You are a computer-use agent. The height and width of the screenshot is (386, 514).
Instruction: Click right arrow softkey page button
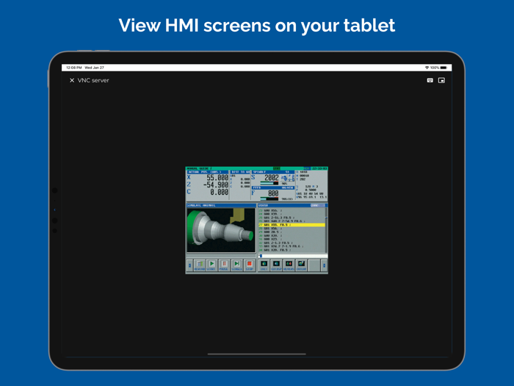pos(324,265)
